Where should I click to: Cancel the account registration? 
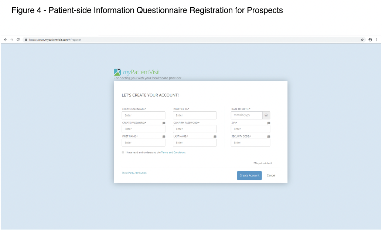(x=271, y=175)
